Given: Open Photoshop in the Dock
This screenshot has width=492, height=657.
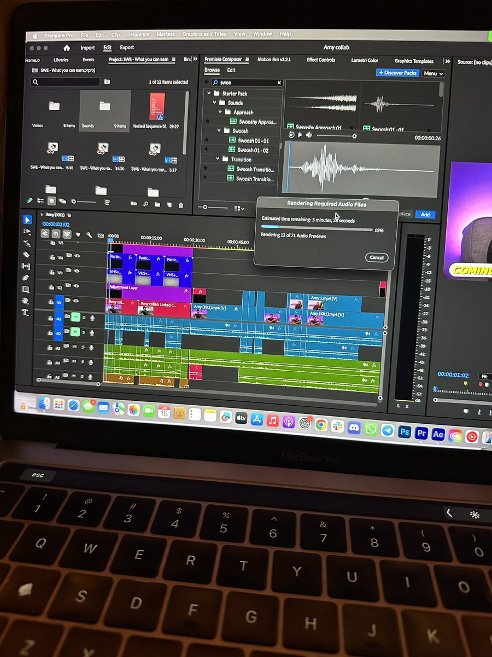Looking at the screenshot, I should tap(405, 431).
